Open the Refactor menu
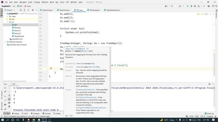Image resolution: width=218 pixels, height=122 pixels. pyautogui.click(x=45, y=2)
